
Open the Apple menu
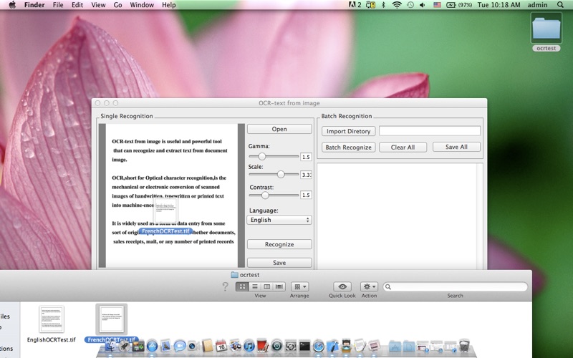[12, 5]
